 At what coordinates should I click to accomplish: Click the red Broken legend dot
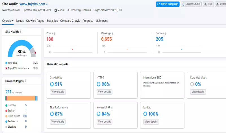[6, 111]
